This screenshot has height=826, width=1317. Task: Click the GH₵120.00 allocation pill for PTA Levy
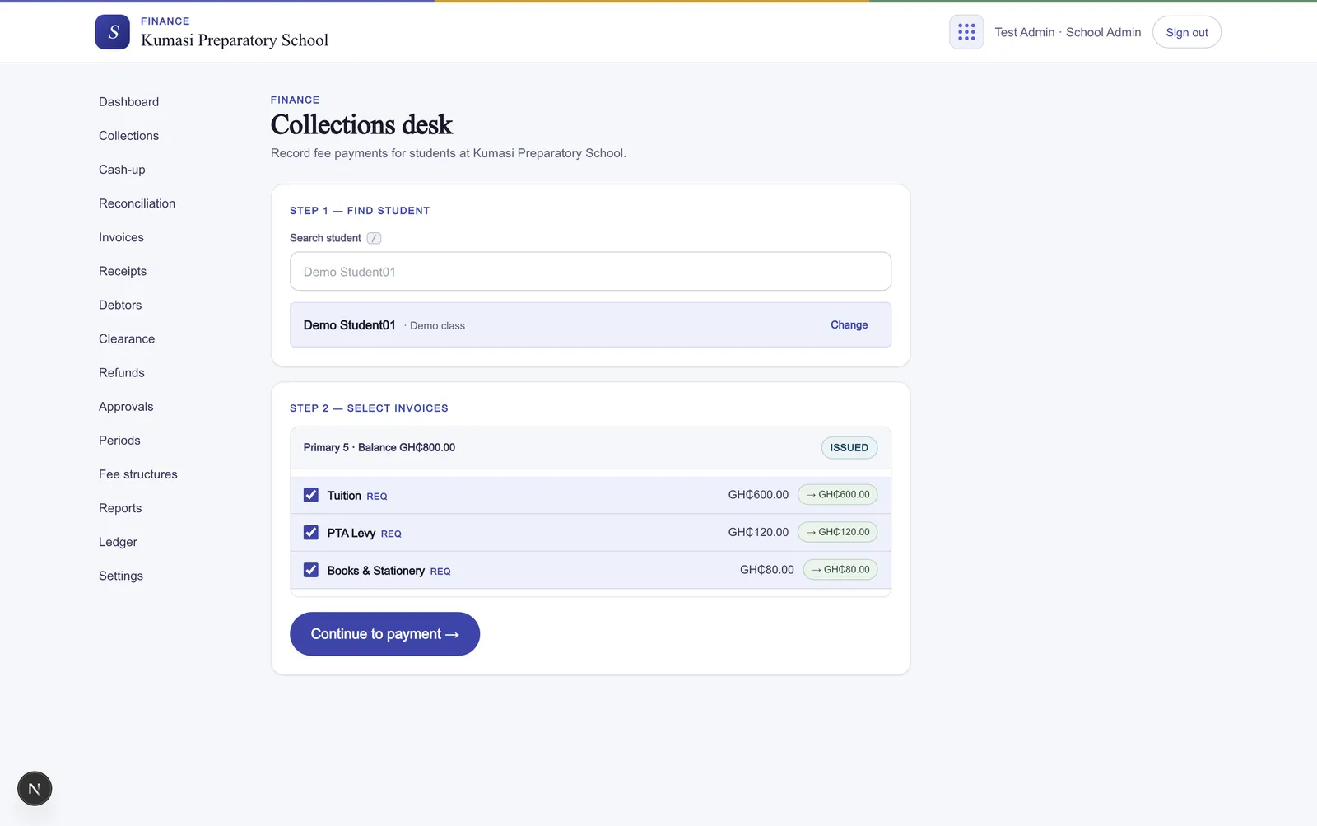[x=837, y=532]
